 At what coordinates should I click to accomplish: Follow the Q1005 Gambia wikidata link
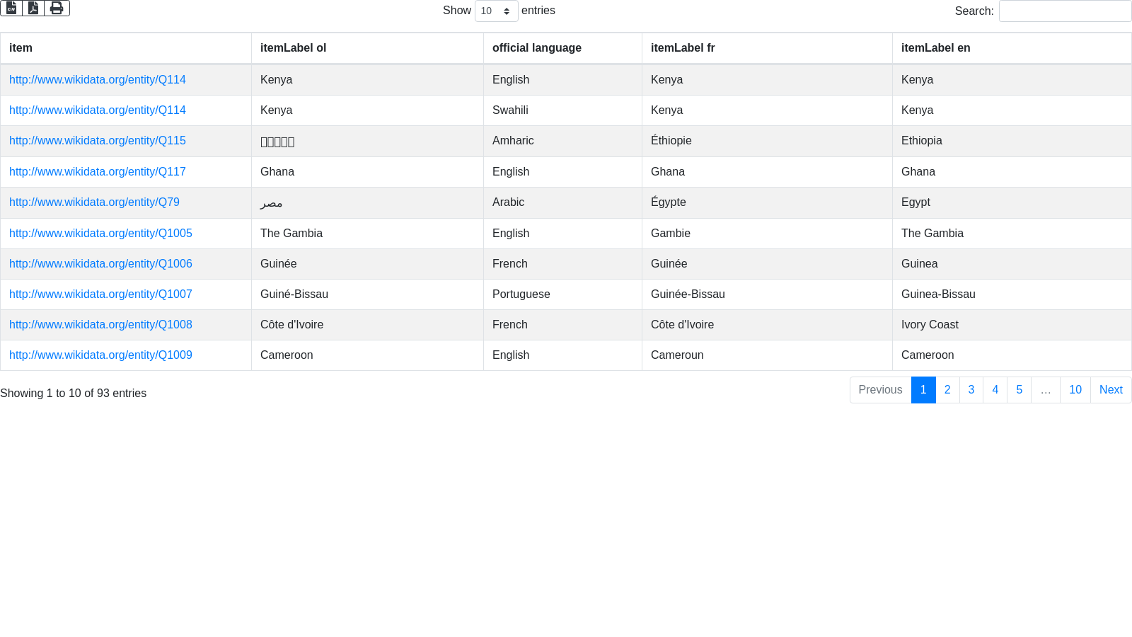pos(100,234)
